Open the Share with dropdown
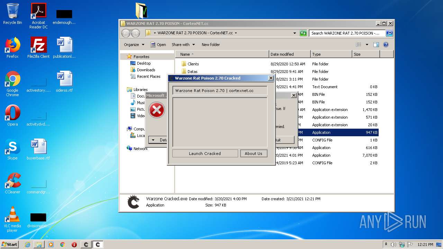 (183, 45)
